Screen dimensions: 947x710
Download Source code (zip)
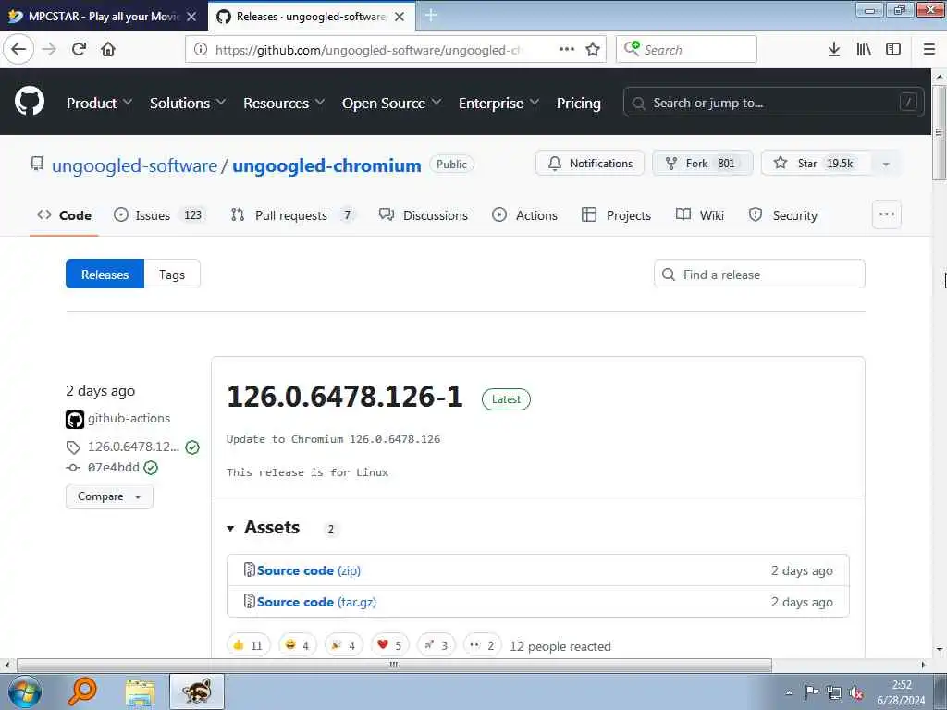[309, 570]
